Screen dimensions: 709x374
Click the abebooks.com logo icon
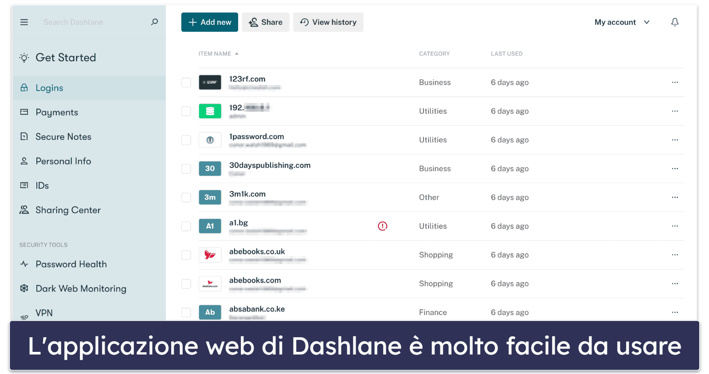[210, 284]
